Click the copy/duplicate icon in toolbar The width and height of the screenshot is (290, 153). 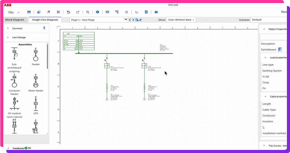[x=39, y=12]
